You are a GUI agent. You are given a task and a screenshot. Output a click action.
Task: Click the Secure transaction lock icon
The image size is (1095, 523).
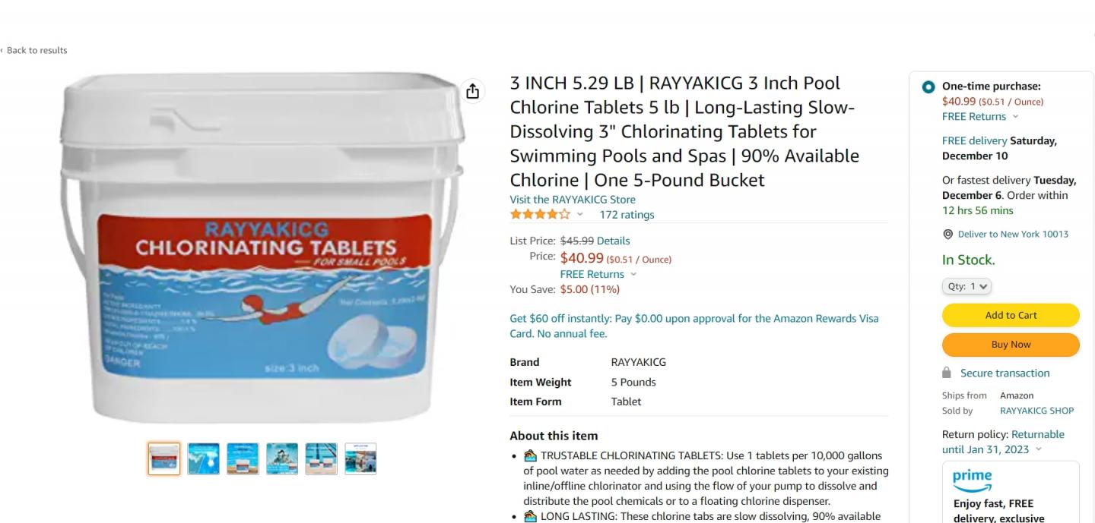[x=947, y=373]
